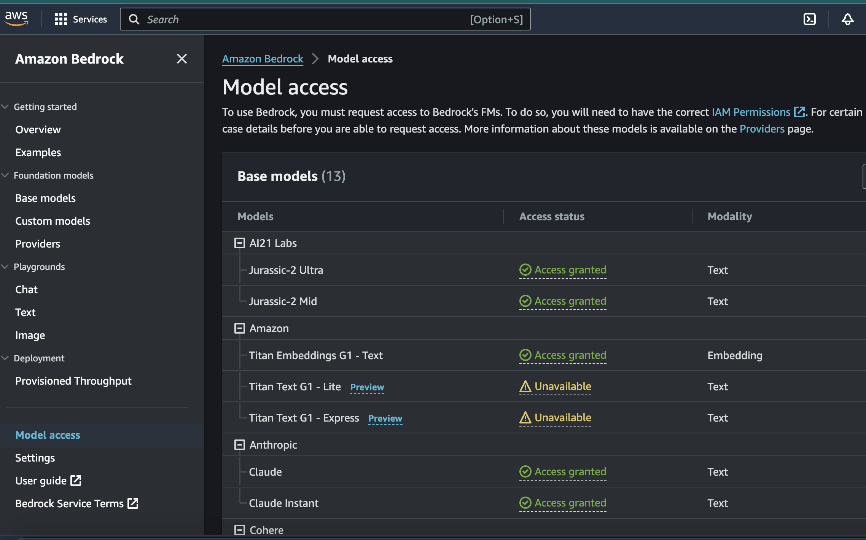866x540 pixels.
Task: Click the AWS logo icon
Action: coord(16,18)
